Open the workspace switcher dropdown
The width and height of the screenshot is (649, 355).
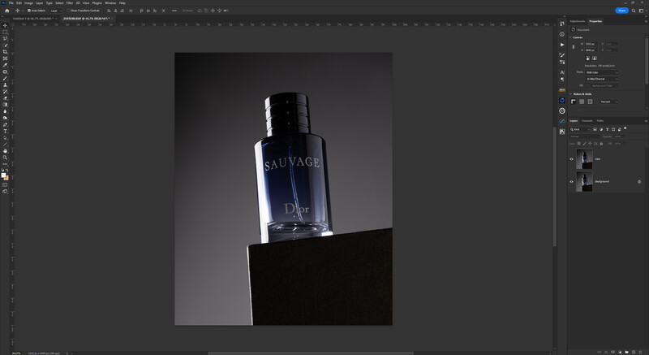[x=641, y=11]
